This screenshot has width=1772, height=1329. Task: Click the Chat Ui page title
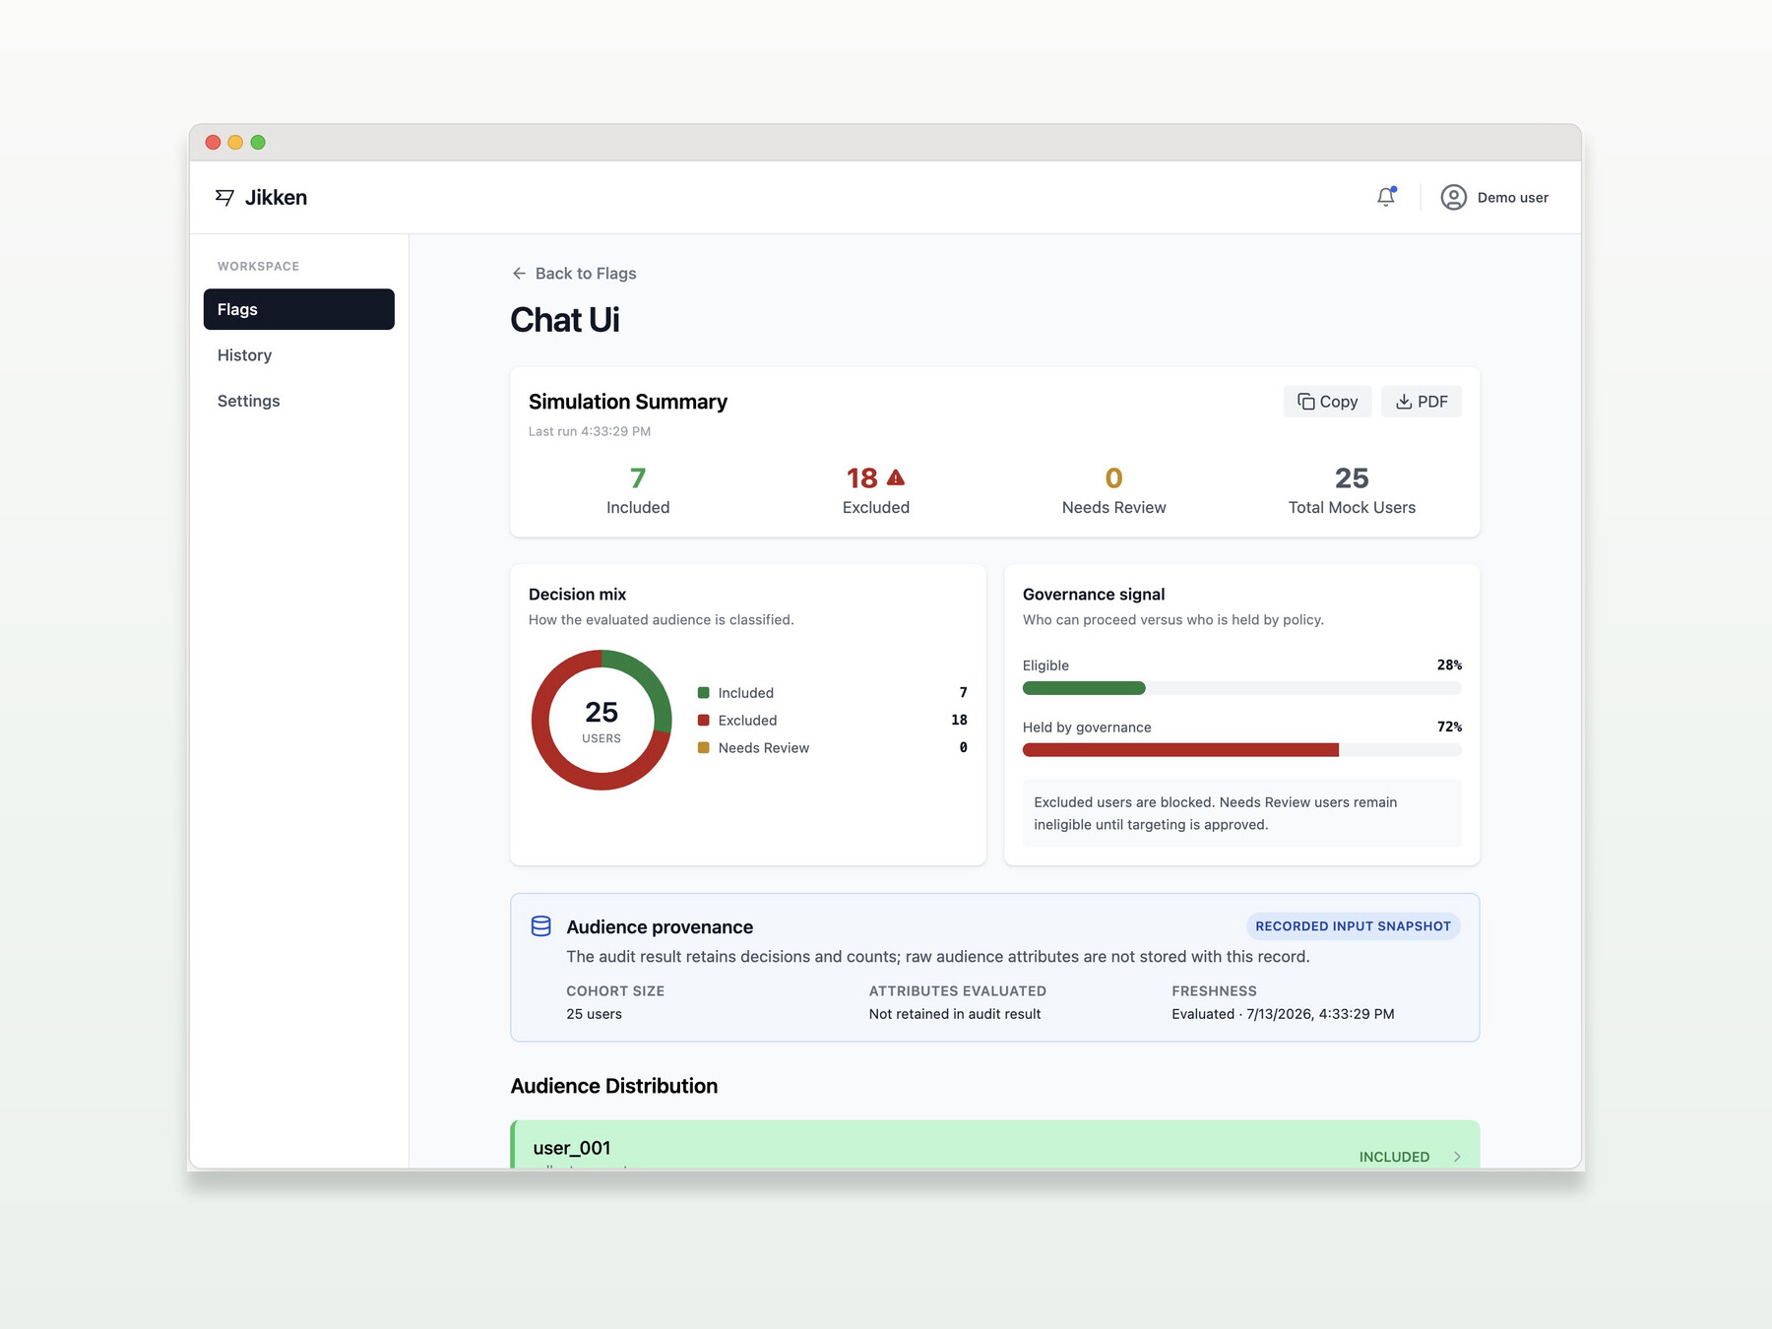[565, 320]
